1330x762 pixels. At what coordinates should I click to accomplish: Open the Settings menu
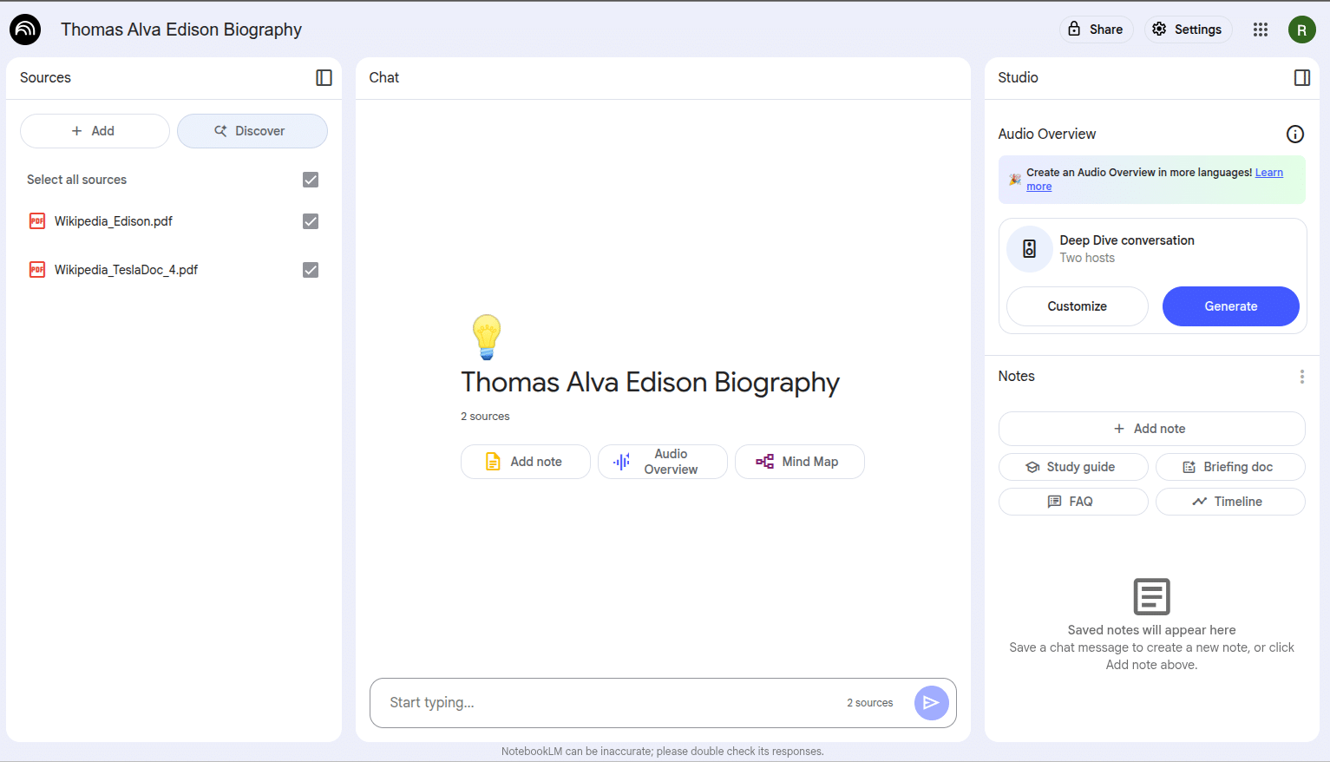click(x=1188, y=30)
